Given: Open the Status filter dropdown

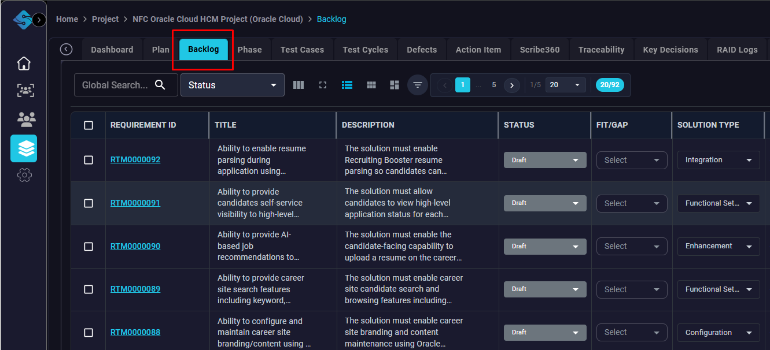Looking at the screenshot, I should tap(232, 85).
